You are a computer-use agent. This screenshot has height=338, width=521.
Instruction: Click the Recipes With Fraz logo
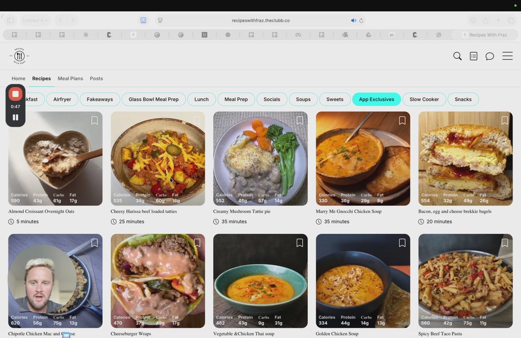[x=19, y=56]
